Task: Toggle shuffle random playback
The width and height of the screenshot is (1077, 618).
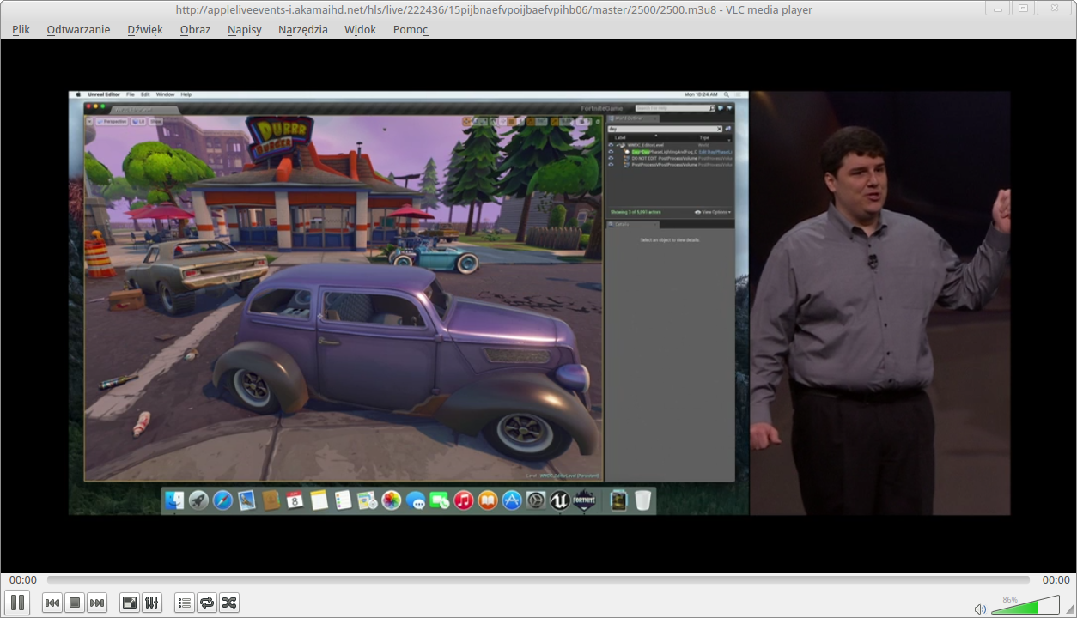Action: coord(229,603)
